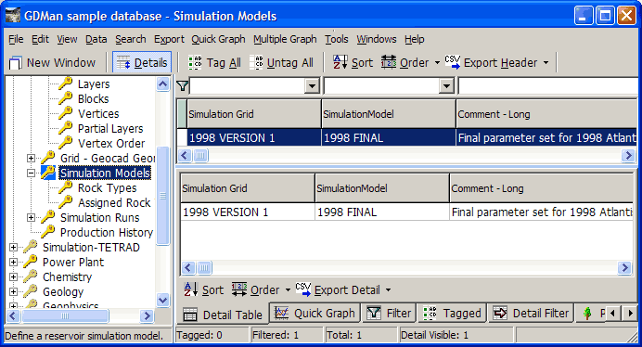Select the Blocks tree item
The height and width of the screenshot is (347, 642).
coord(94,98)
